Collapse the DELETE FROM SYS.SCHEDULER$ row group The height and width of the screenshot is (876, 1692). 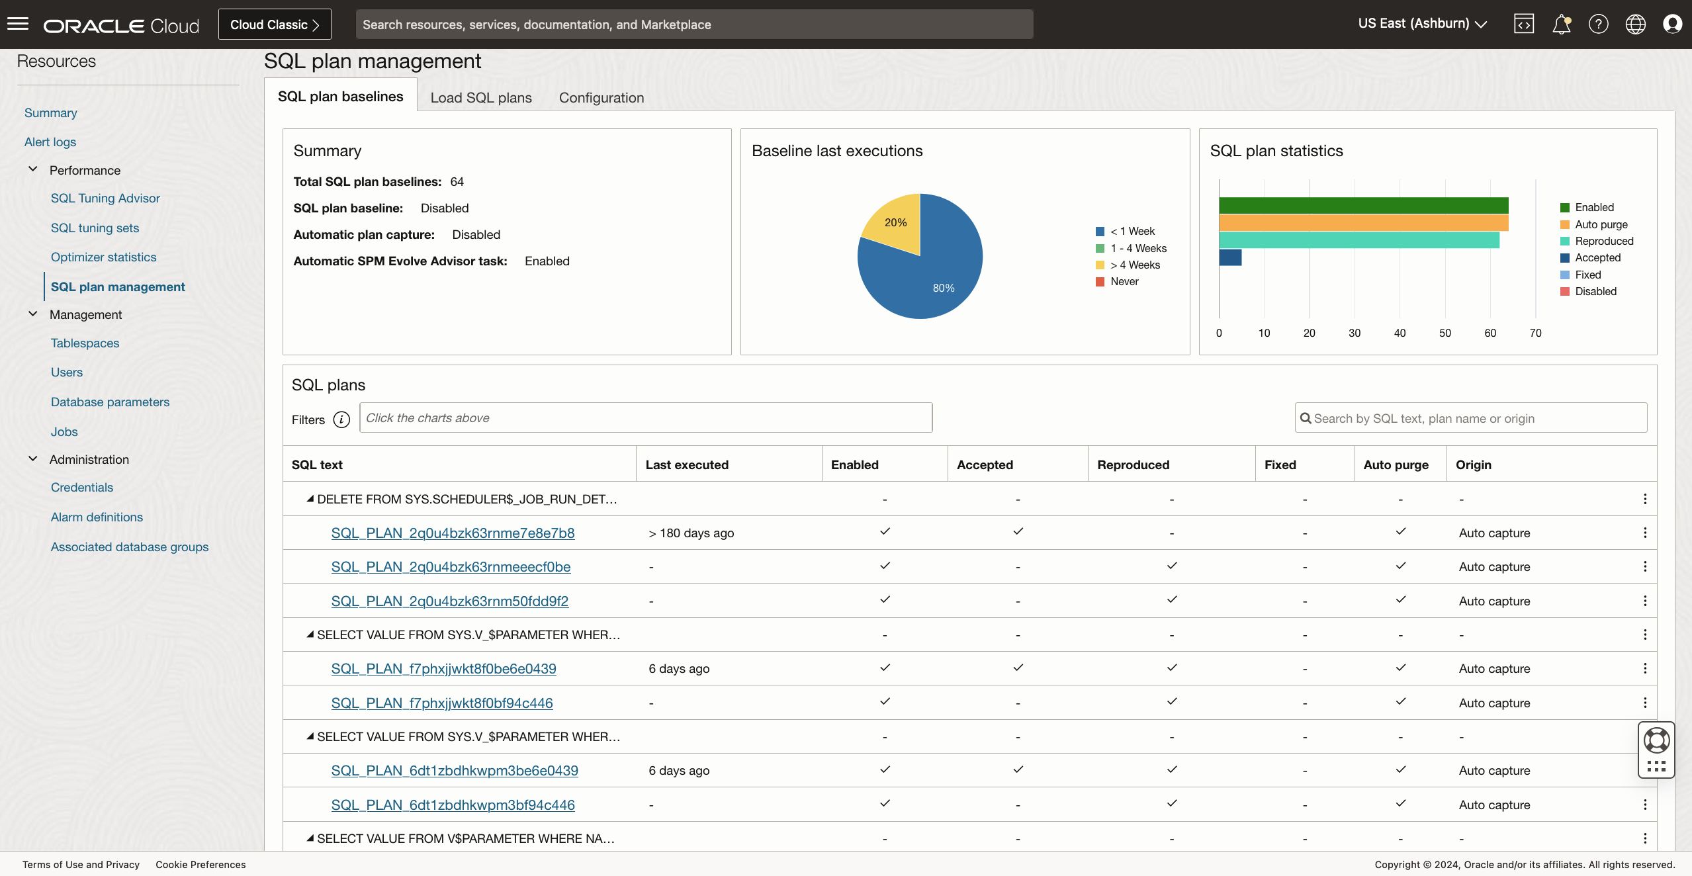[x=310, y=499]
